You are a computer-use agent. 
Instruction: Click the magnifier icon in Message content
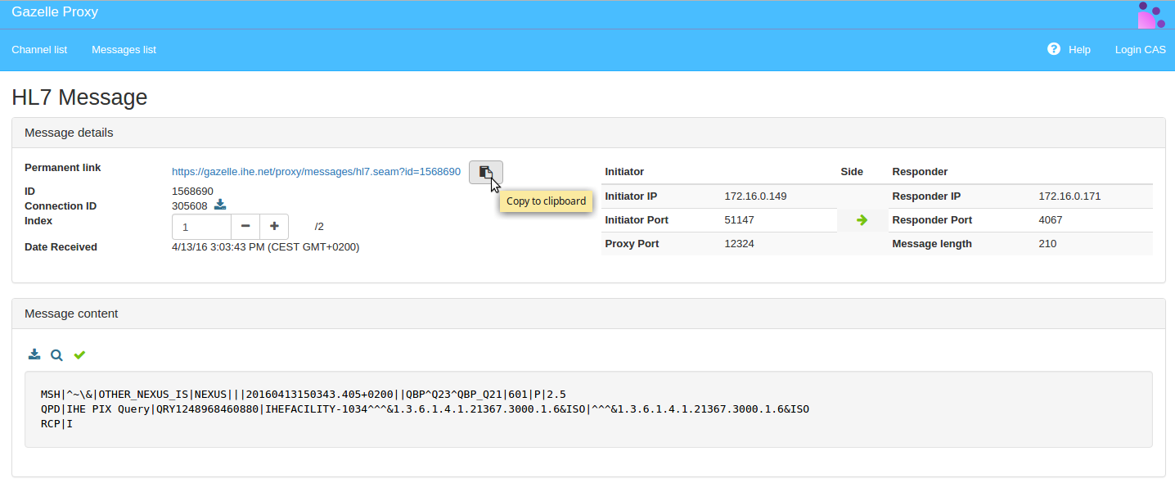(56, 355)
